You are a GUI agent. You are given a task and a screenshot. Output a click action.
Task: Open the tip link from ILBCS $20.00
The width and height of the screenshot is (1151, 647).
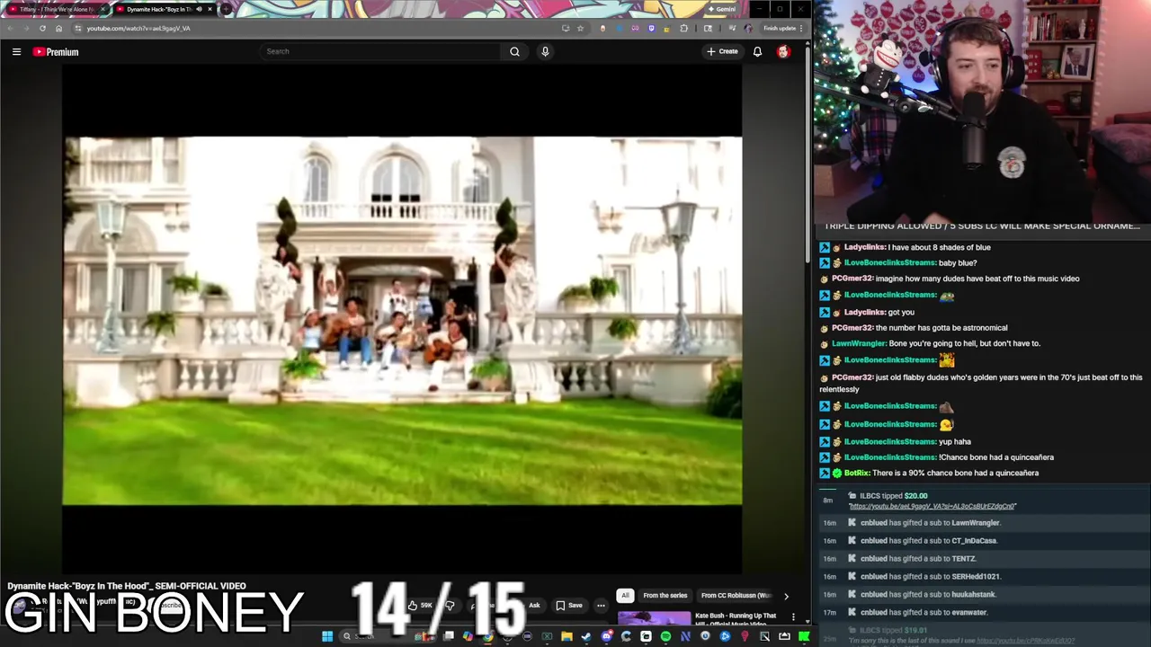[x=932, y=507]
